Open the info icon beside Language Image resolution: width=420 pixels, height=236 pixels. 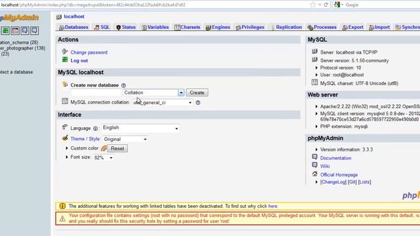[x=95, y=128]
